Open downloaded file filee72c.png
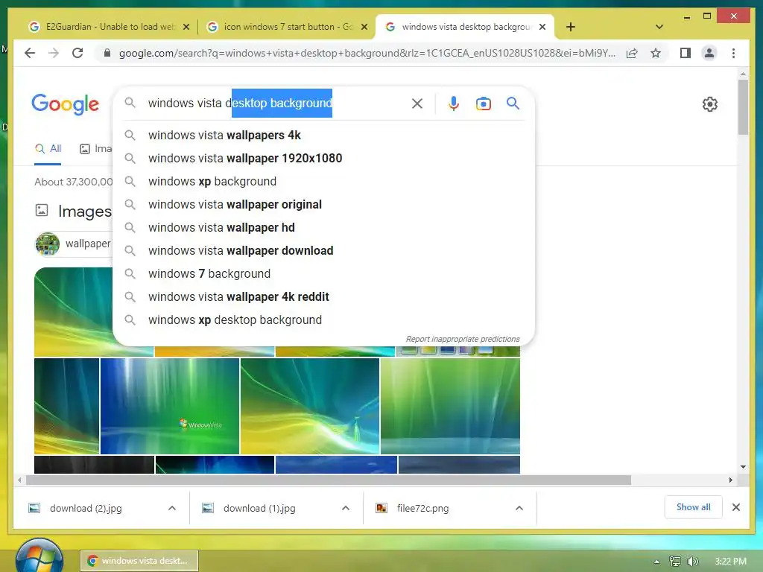 (x=422, y=508)
